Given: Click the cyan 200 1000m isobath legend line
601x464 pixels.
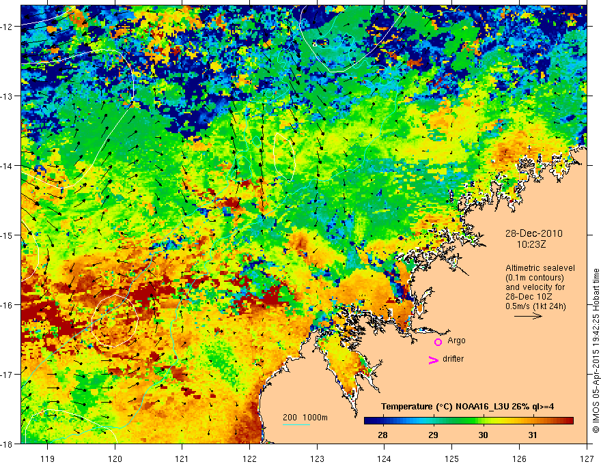Looking at the screenshot, I should coord(296,424).
